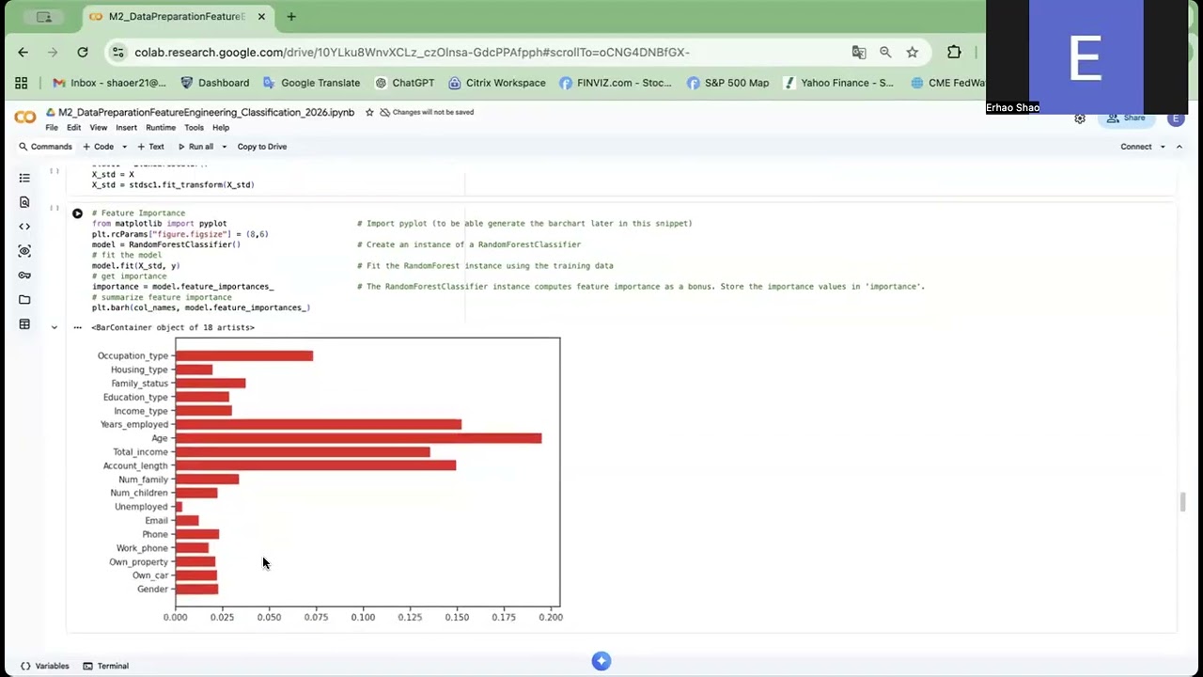
Task: Open the Run all dropdown arrow
Action: [x=225, y=147]
